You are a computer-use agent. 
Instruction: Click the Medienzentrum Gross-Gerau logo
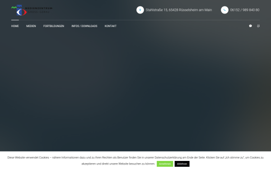[32, 10]
